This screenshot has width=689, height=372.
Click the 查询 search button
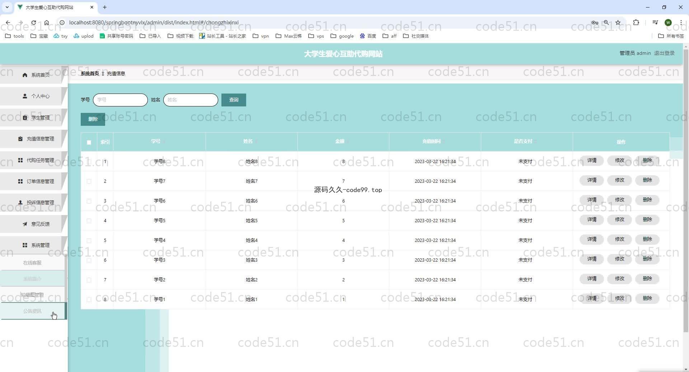point(234,100)
